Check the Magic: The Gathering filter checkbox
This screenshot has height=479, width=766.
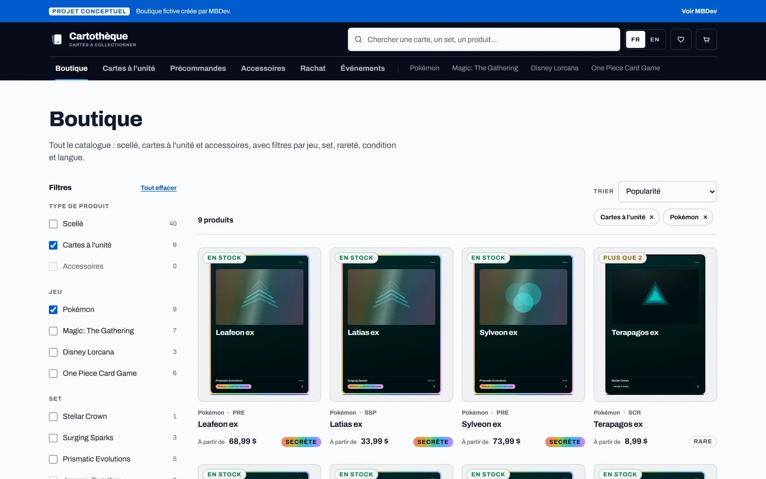pyautogui.click(x=53, y=331)
